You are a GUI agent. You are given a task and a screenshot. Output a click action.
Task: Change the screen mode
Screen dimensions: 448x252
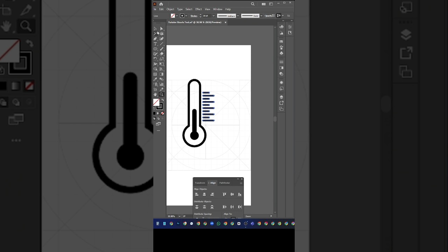158,124
